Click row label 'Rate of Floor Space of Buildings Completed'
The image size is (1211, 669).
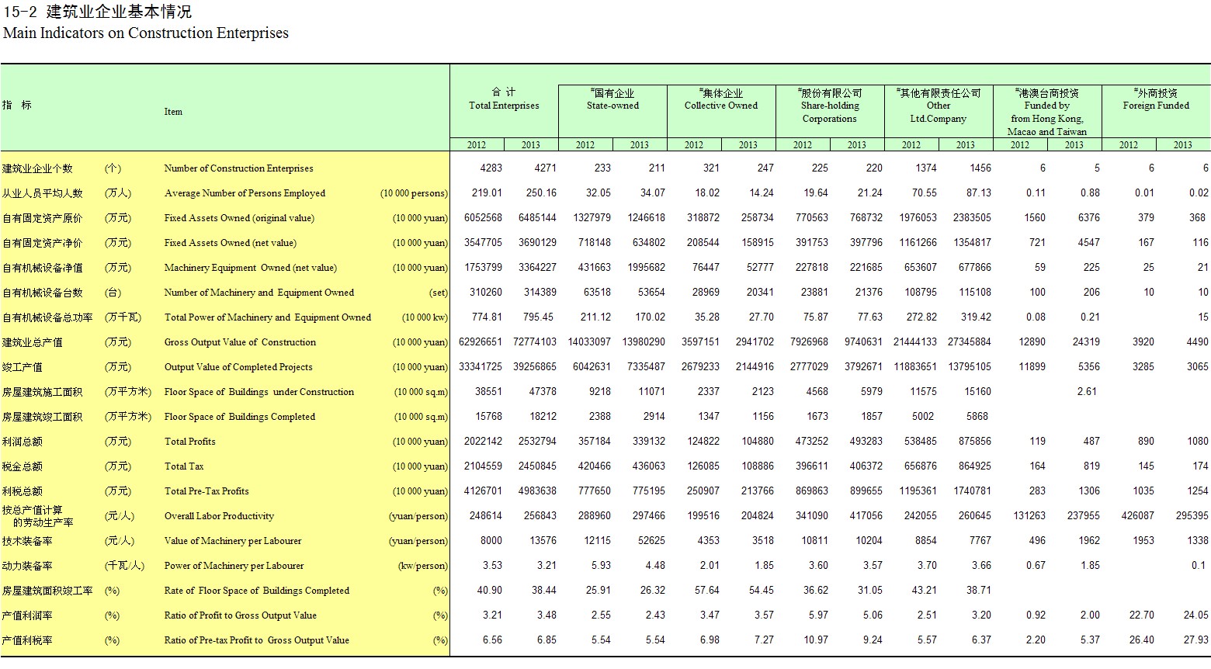(257, 591)
